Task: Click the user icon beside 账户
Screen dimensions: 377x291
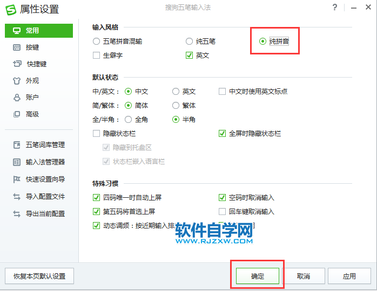Action: [17, 98]
